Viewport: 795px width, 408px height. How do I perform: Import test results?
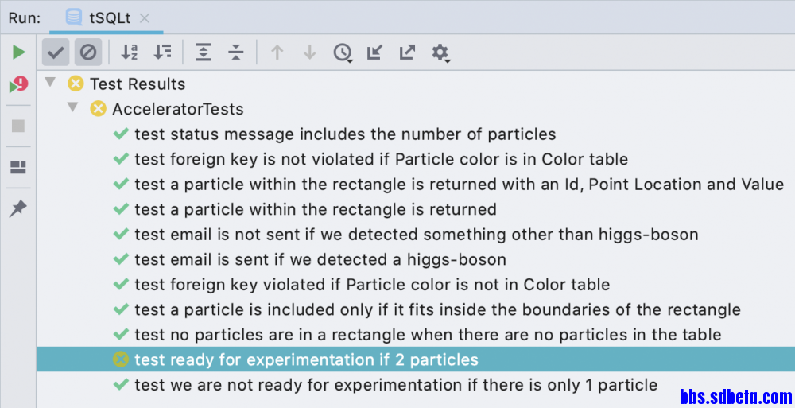(x=374, y=52)
